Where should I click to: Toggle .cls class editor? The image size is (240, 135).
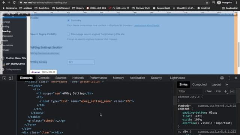[x=217, y=91]
